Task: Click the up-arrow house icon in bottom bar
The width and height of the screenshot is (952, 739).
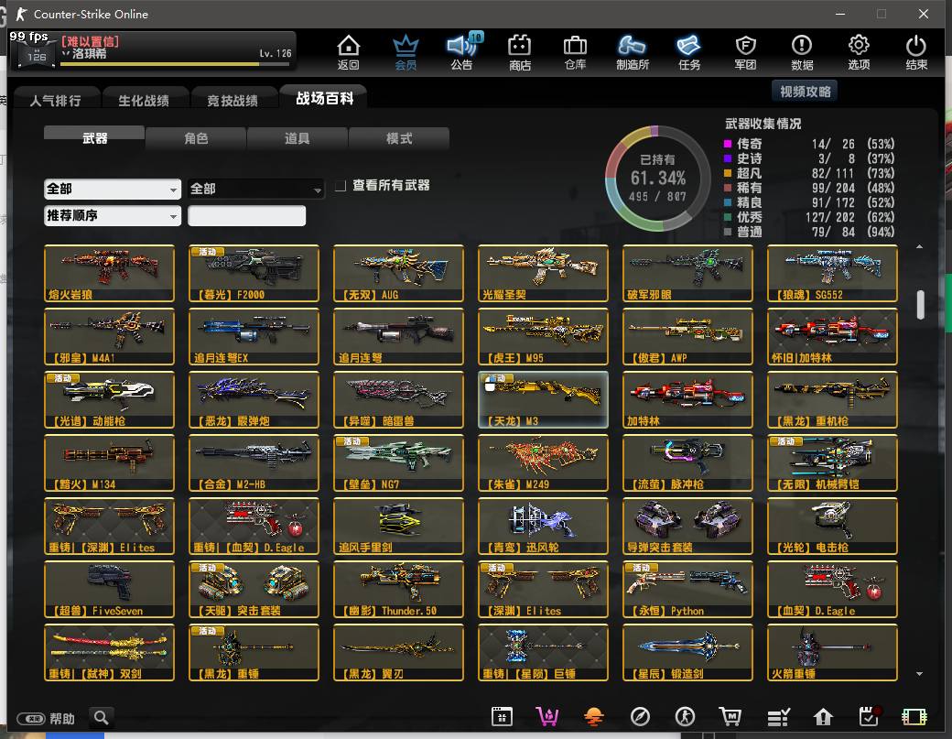Action: tap(823, 717)
